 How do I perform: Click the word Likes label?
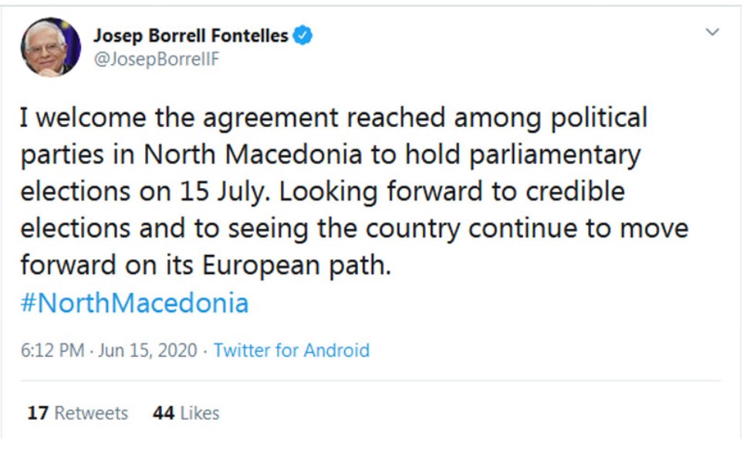199,413
